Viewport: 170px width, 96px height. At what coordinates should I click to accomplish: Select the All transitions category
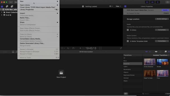tap(133, 58)
